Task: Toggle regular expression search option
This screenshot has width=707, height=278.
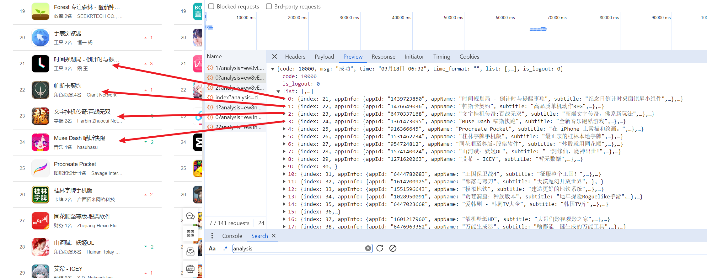Action: pos(225,249)
